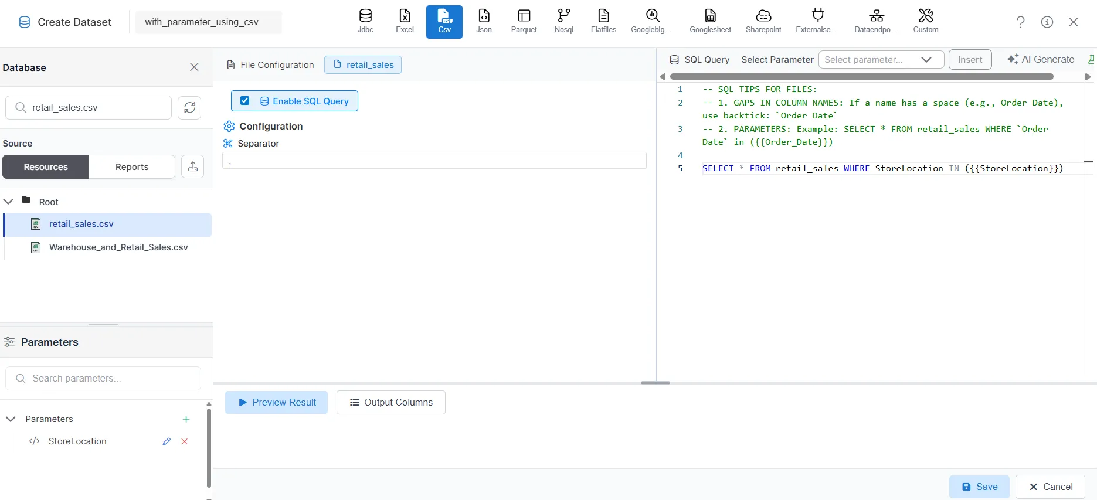Click the Preview Result button
Viewport: 1097px width, 500px height.
click(277, 403)
